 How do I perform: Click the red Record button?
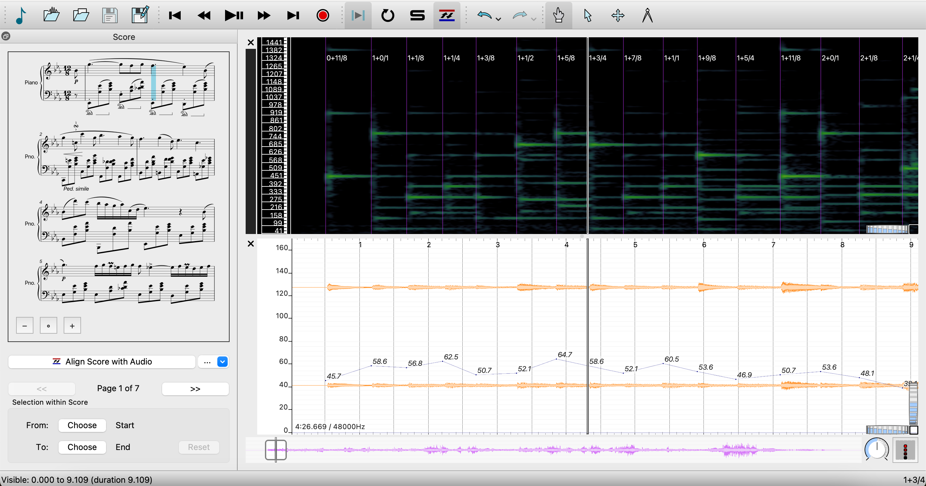[x=322, y=15]
